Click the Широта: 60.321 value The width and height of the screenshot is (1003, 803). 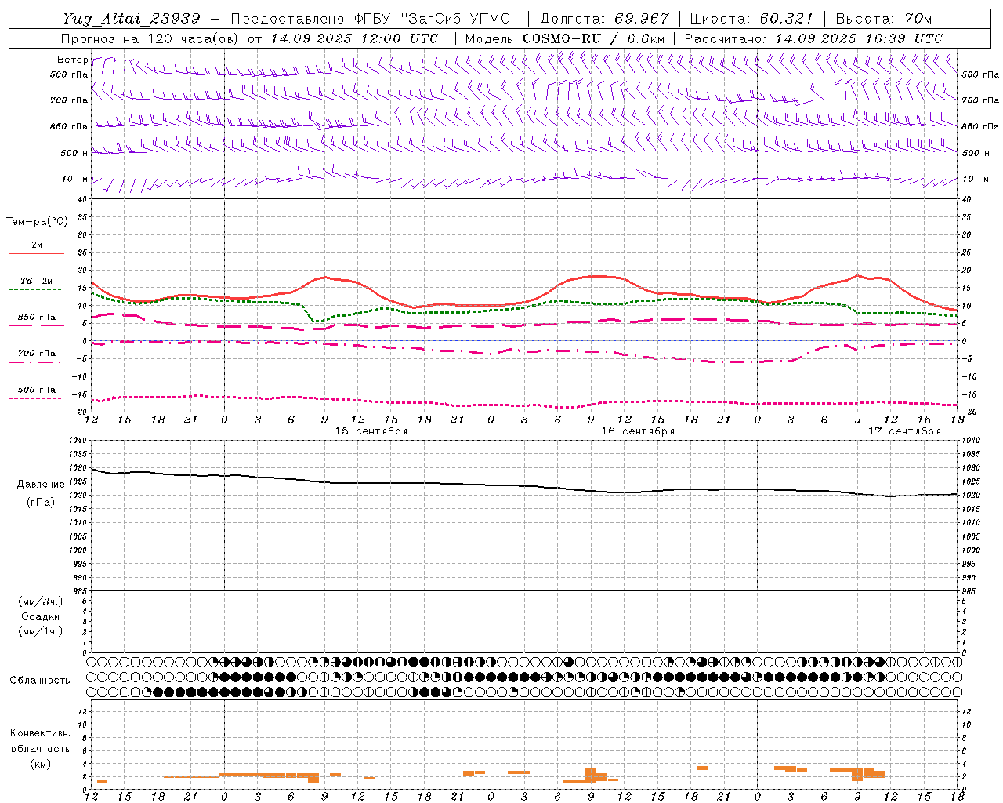pos(751,19)
